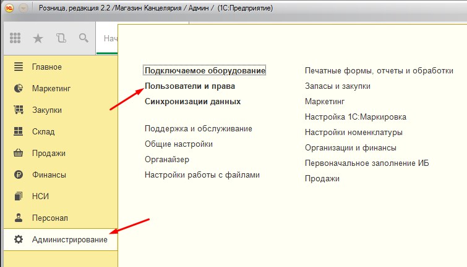The width and height of the screenshot is (467, 267).
Task: Open the НСИ section
Action: 61,196
